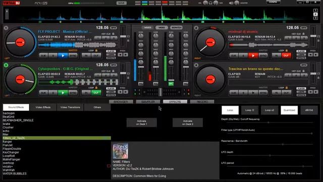Disable the green PFL on third channel
This screenshot has width=323, height=182.
pos(171,84)
